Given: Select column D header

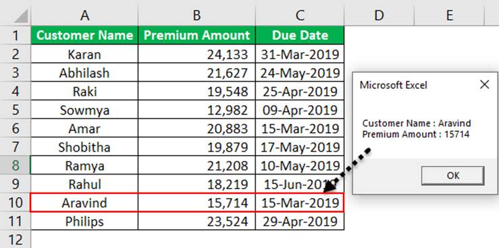Looking at the screenshot, I should tap(379, 15).
